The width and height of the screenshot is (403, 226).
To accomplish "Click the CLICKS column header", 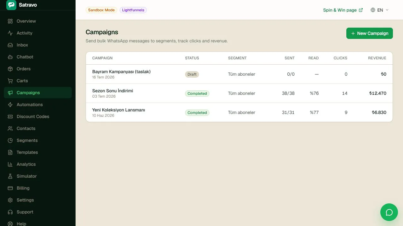I will click(x=340, y=58).
